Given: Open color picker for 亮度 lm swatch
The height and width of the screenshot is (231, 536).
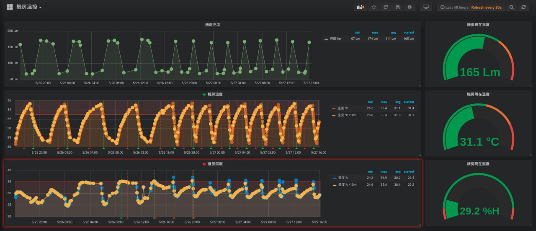Looking at the screenshot, I should pos(326,38).
